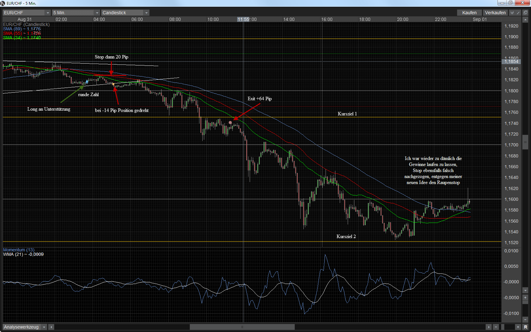The image size is (531, 332).
Task: Click vertical zoom plus button
Action: [x=525, y=298]
